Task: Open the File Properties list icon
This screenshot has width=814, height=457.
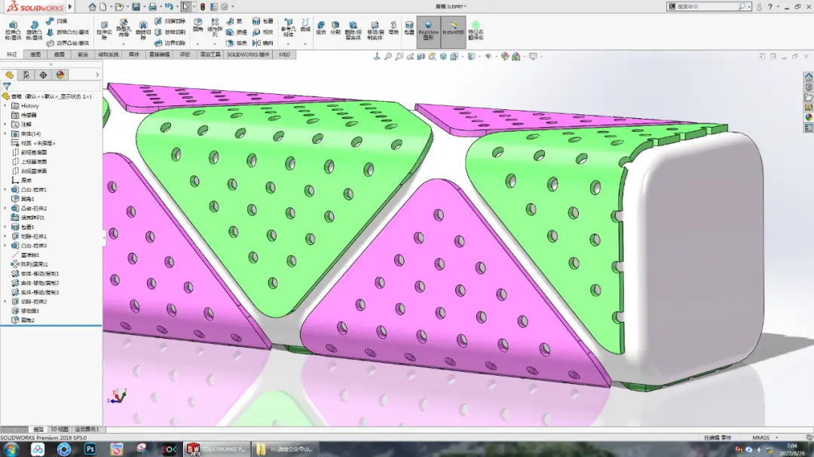Action: click(214, 7)
